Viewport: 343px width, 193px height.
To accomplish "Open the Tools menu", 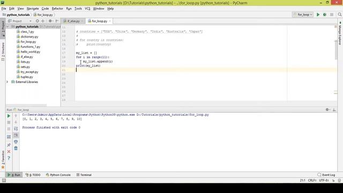I will tap(78, 9).
